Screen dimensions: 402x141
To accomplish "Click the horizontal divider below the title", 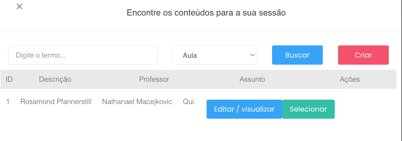I will tap(201, 32).
